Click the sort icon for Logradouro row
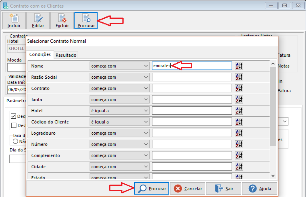 pos(239,133)
